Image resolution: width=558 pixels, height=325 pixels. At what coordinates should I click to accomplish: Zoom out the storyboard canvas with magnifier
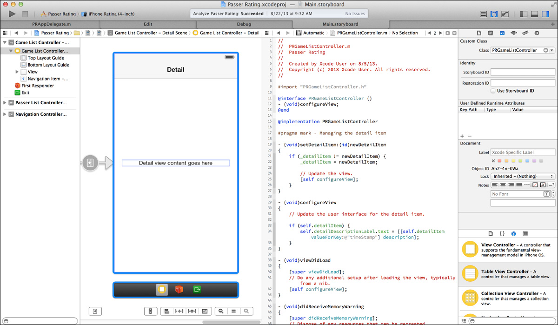pos(220,311)
